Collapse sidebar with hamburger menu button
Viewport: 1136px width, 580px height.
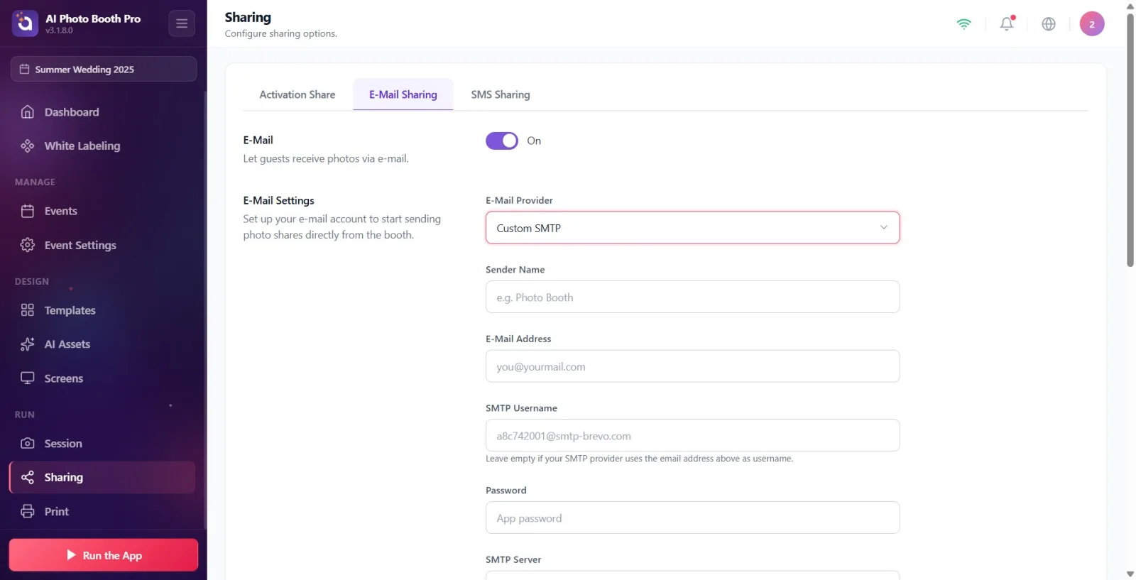pyautogui.click(x=182, y=23)
